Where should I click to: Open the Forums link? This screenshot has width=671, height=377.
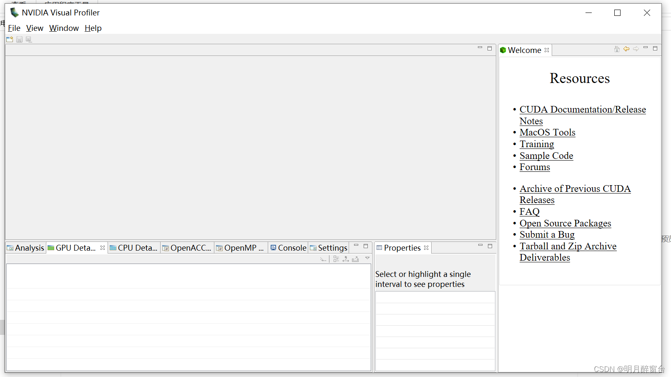535,167
